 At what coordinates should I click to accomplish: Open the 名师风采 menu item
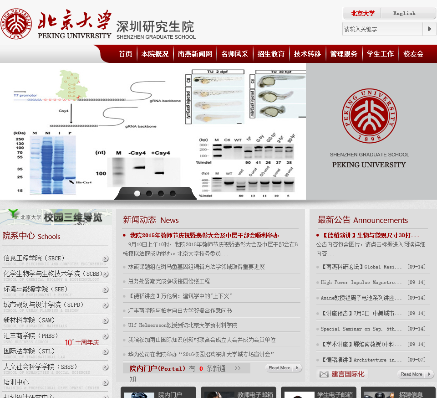click(235, 54)
